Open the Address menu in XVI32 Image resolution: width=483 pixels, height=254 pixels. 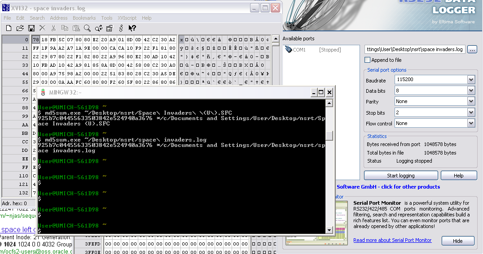(58, 18)
